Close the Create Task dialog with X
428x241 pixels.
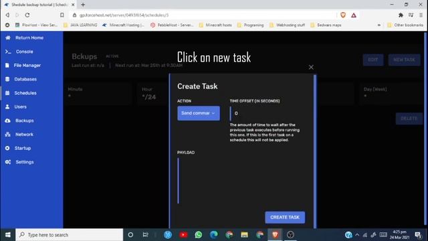tap(311, 67)
